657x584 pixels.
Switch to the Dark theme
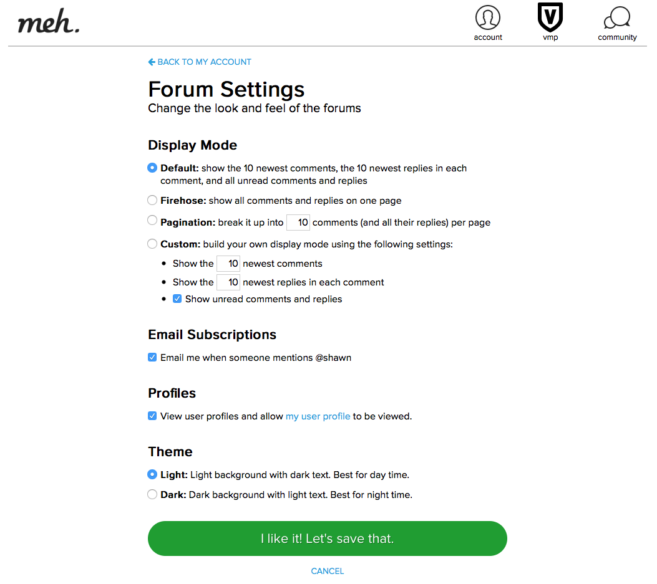[152, 494]
